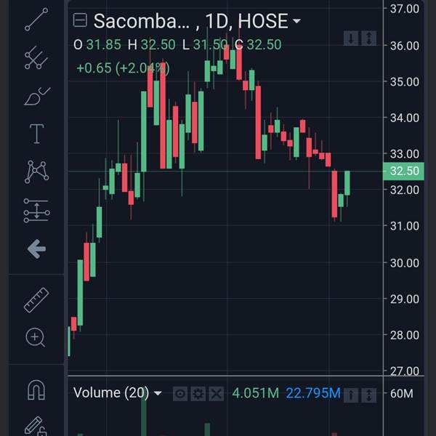Click the Volume MA value 22.795M

point(313,393)
